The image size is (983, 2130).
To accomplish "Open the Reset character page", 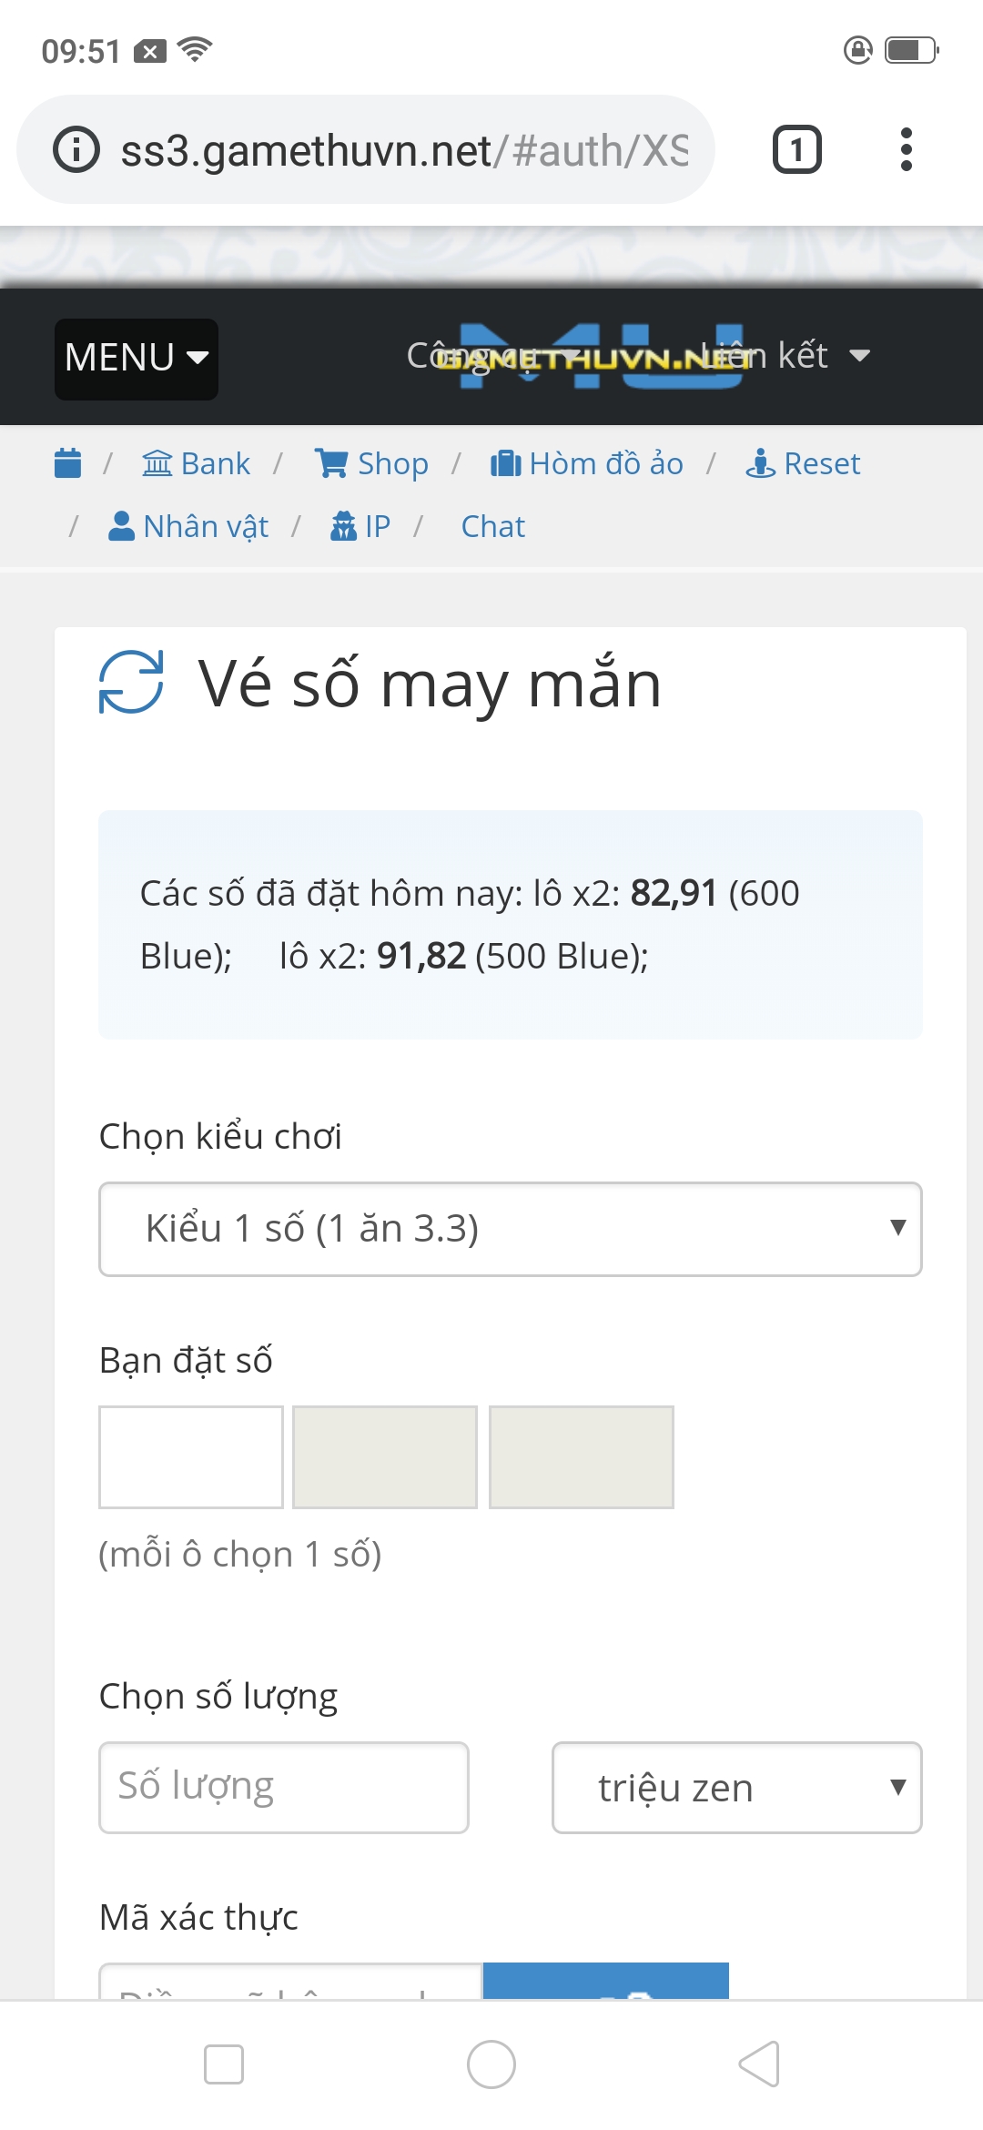I will click(803, 463).
